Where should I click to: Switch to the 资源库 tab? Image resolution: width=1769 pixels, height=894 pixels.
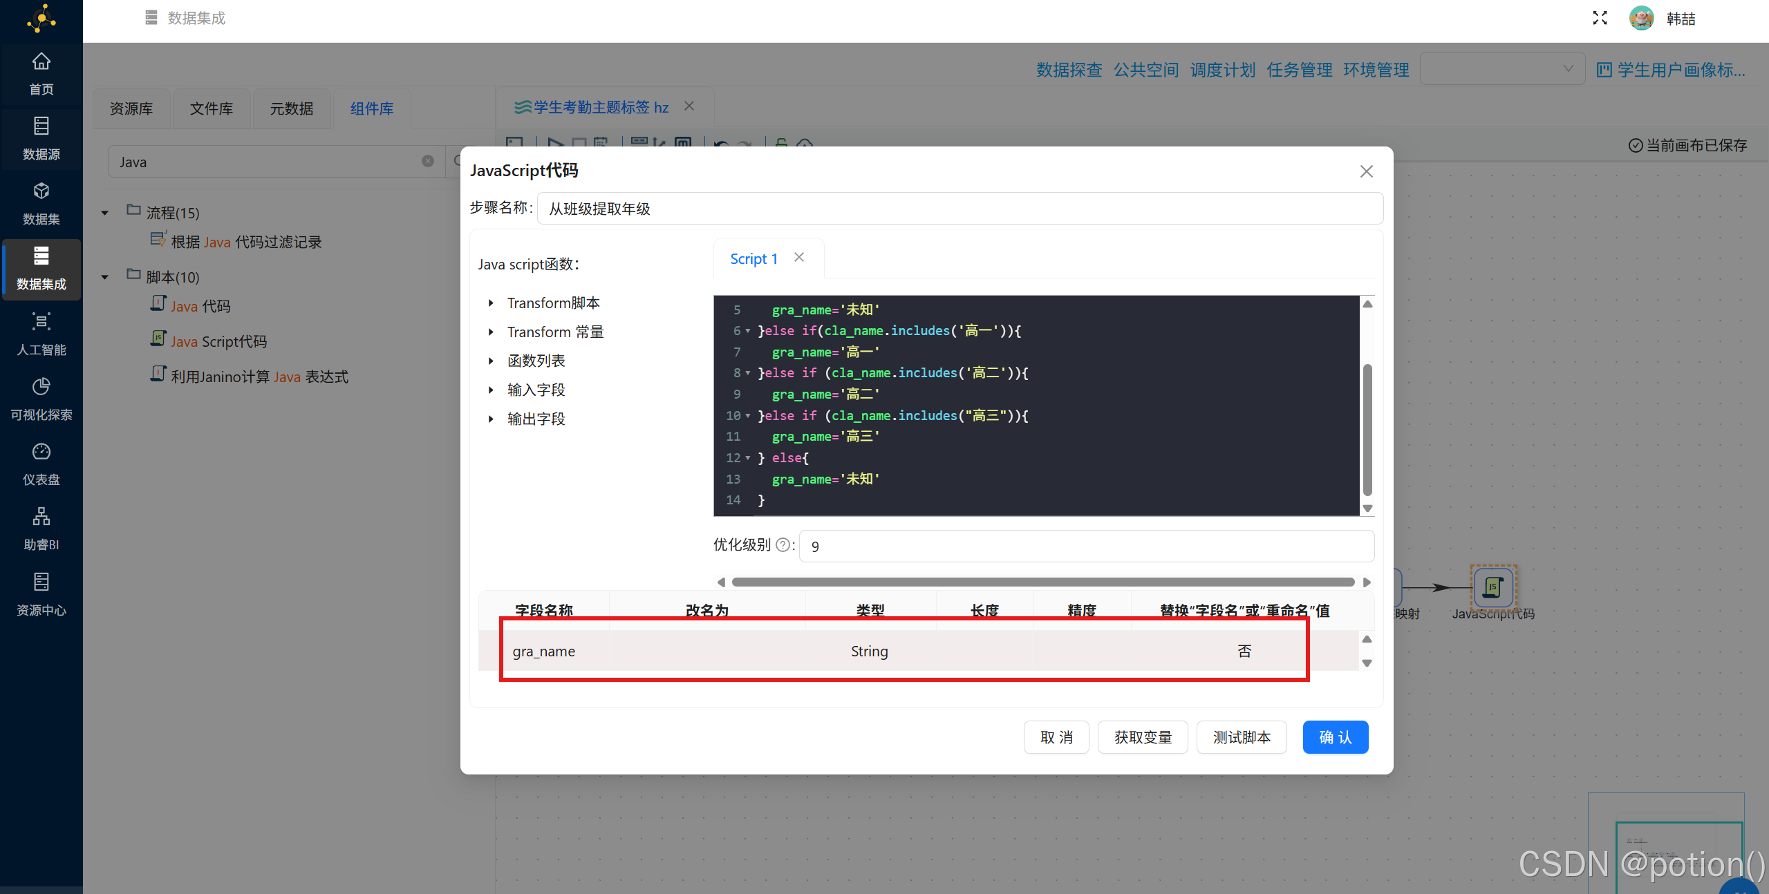coord(131,108)
